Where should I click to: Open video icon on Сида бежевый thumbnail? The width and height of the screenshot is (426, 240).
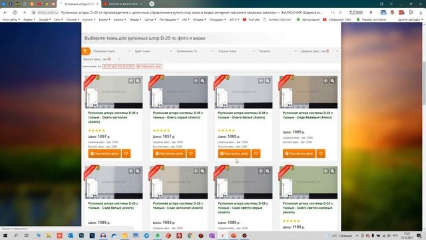[325, 81]
